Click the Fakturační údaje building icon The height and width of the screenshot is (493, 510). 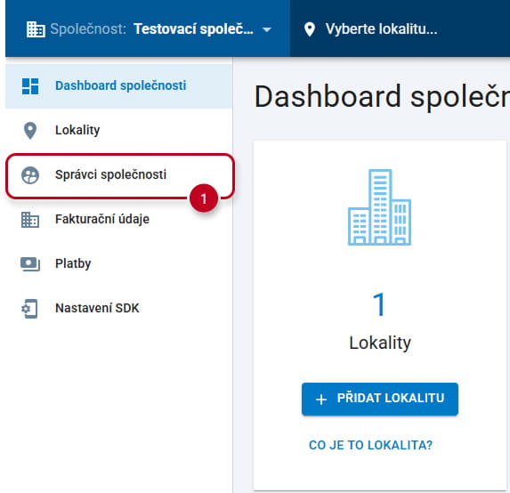[30, 220]
